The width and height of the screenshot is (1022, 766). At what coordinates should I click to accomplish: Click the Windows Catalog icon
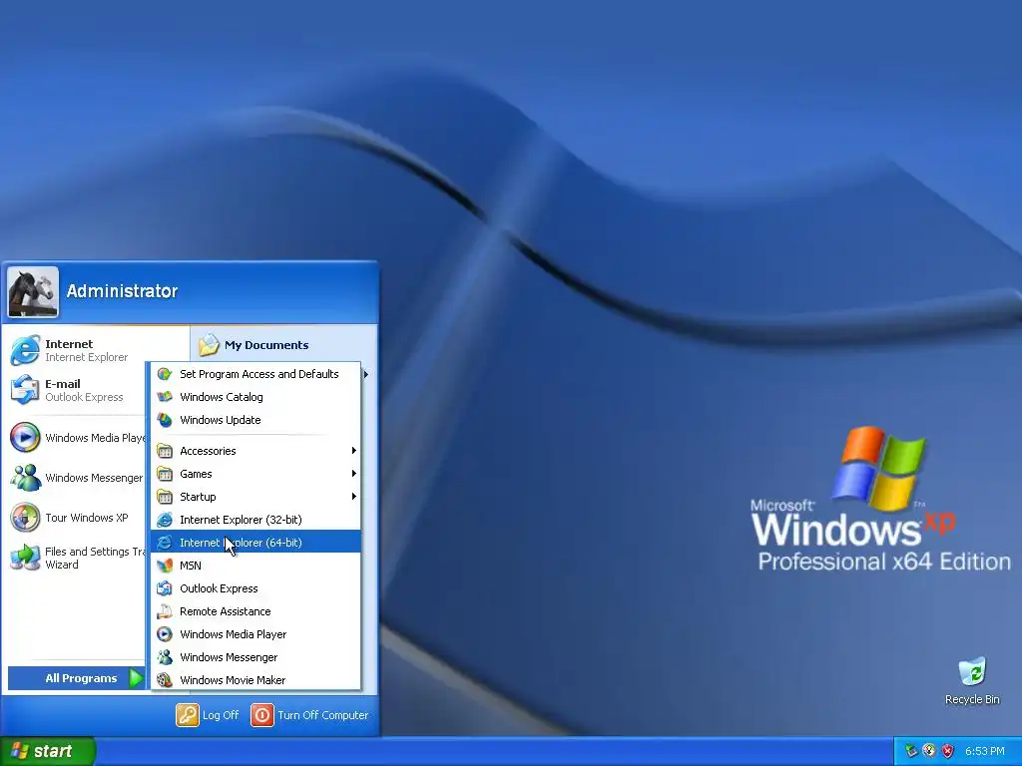click(x=165, y=397)
